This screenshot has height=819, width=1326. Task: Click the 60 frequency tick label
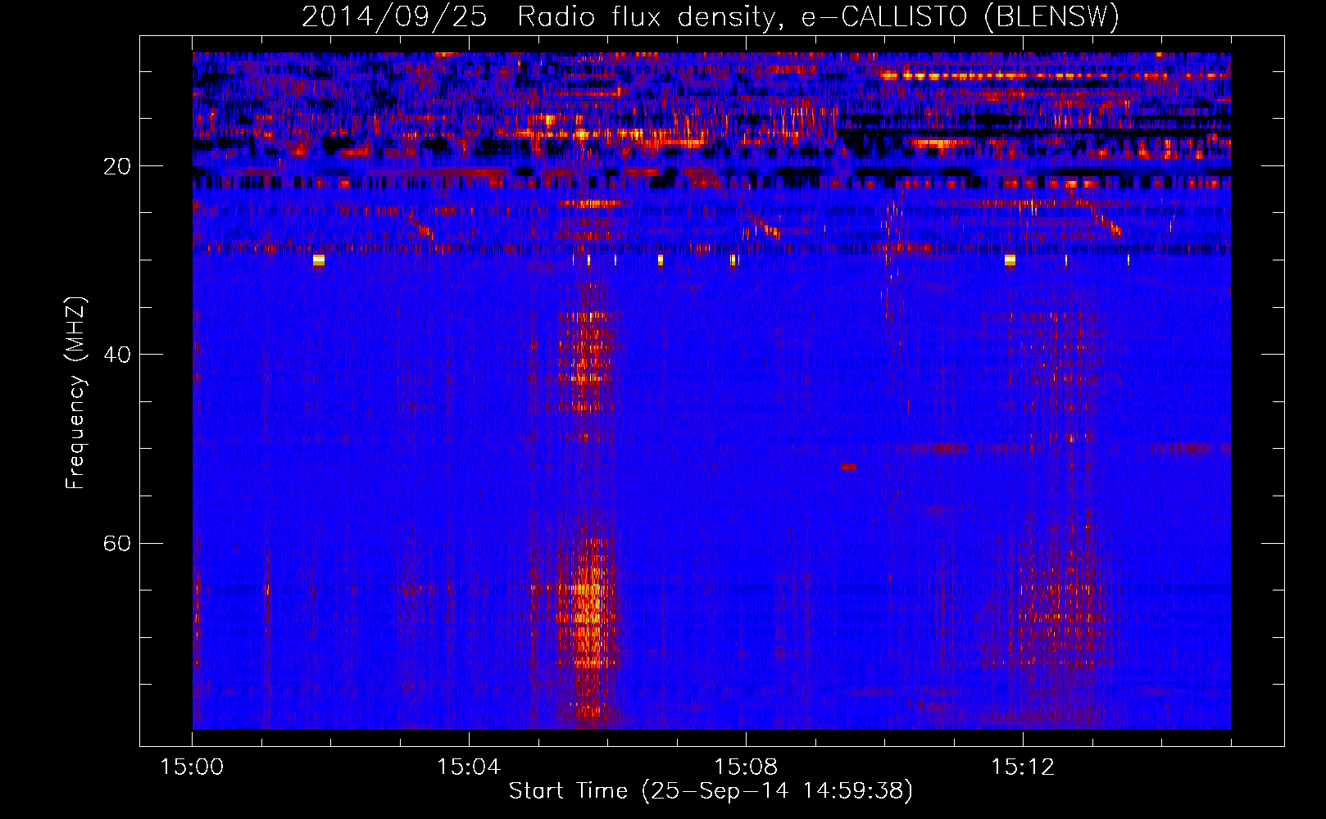tap(117, 544)
